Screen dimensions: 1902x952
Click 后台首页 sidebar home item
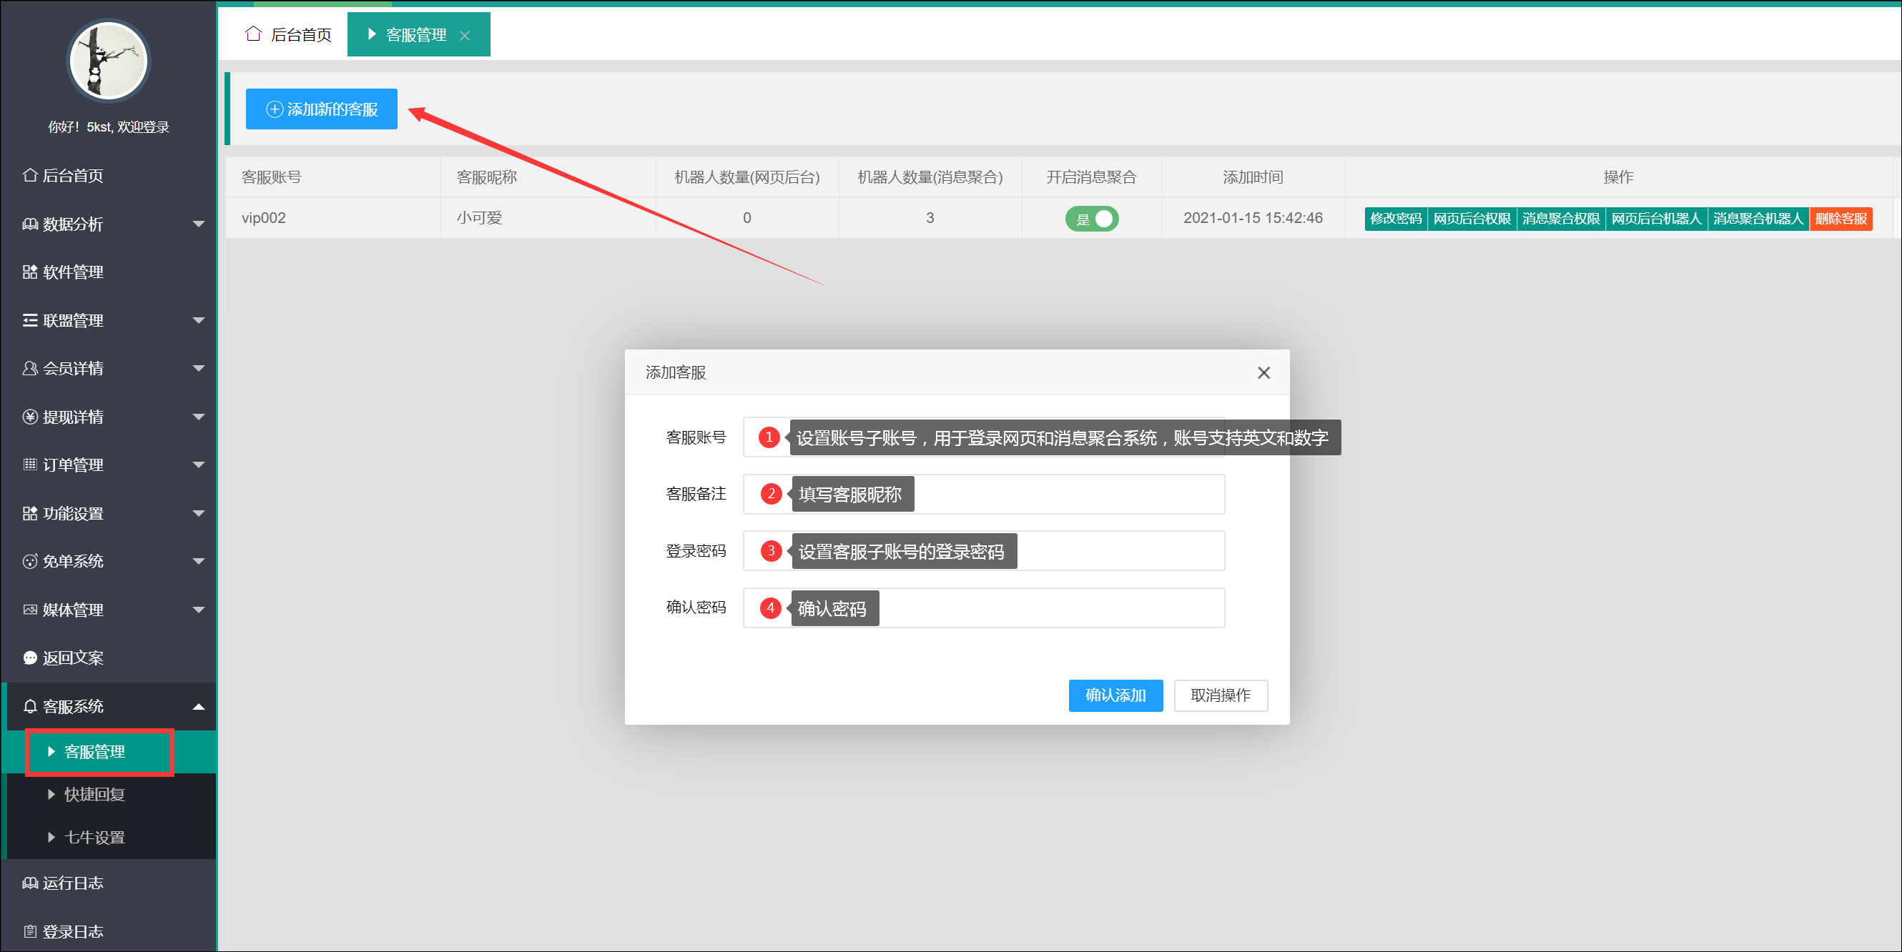pos(72,175)
